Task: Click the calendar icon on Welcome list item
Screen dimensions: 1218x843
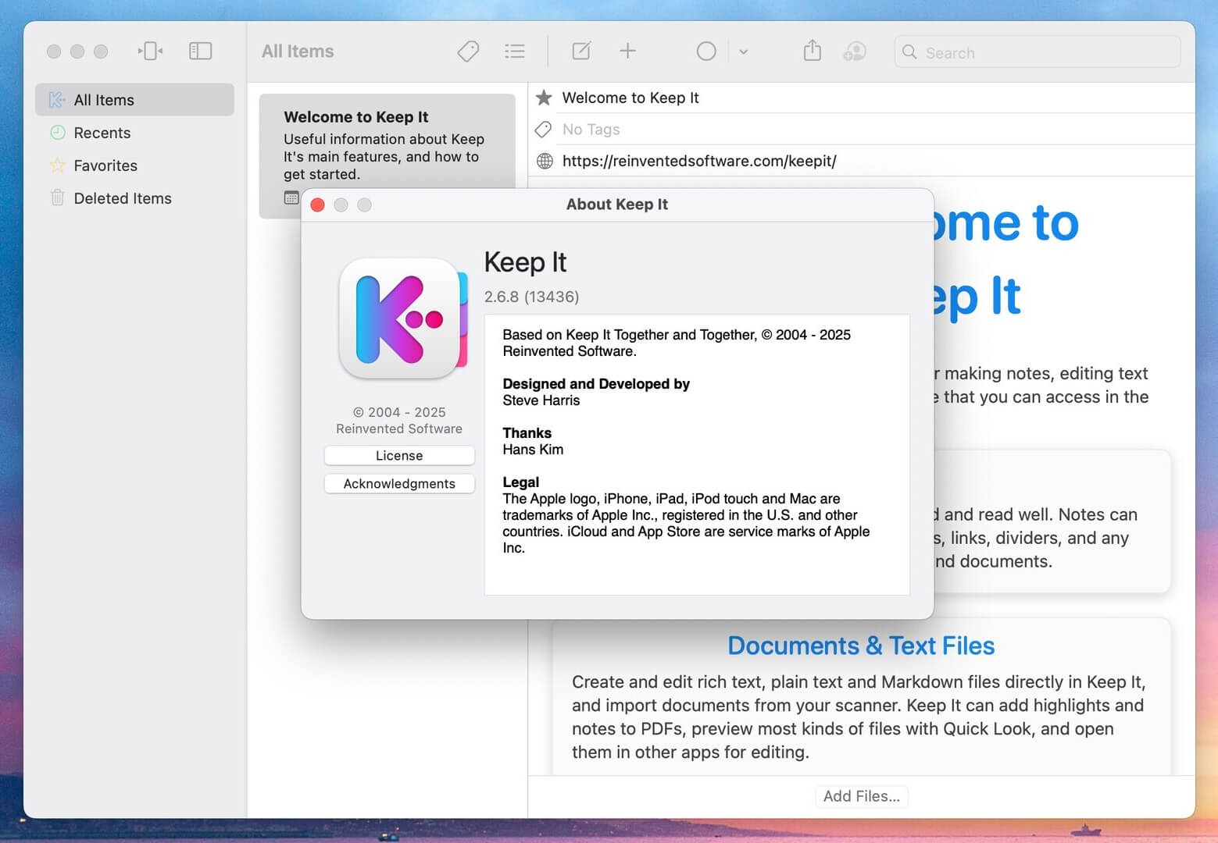Action: [x=291, y=197]
